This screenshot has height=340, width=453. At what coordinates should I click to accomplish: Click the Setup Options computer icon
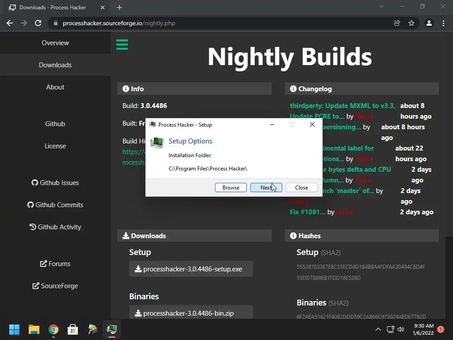(157, 143)
